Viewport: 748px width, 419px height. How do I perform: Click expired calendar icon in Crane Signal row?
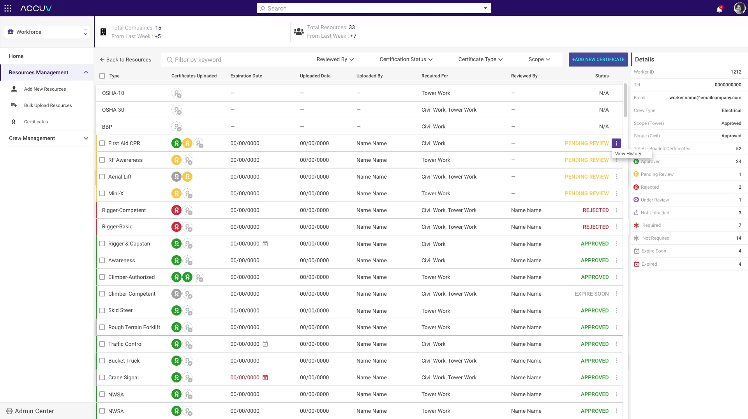265,377
